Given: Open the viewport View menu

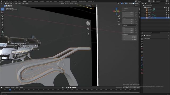Looking at the screenshot, I should (x=16, y=3).
